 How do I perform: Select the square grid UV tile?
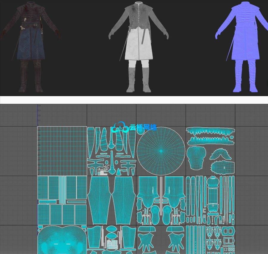tap(62, 151)
